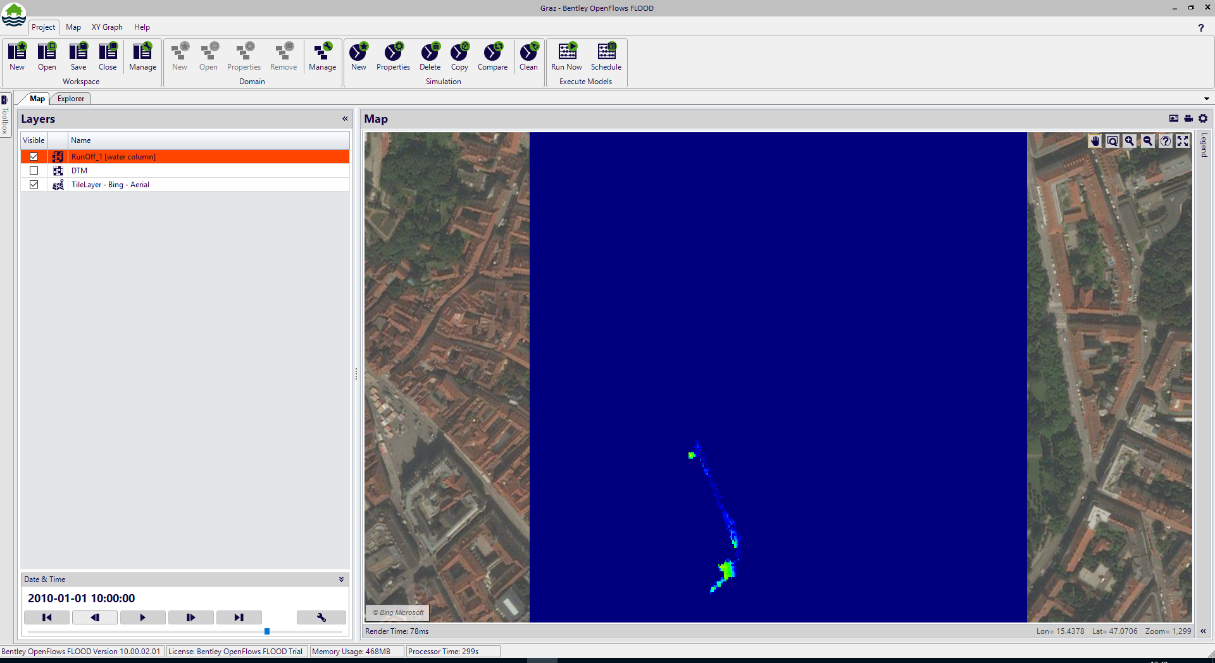Image resolution: width=1215 pixels, height=663 pixels.
Task: Zoom map to full extent
Action: coord(1183,141)
